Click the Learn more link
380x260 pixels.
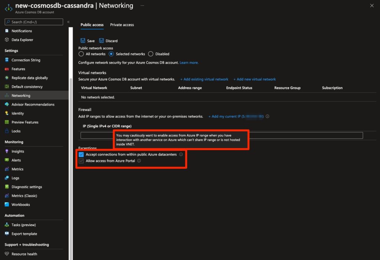[x=189, y=62]
